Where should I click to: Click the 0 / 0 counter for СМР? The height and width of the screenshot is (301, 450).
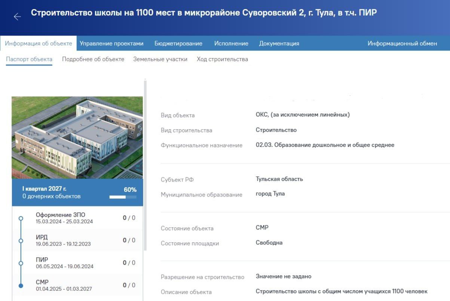[129, 285]
